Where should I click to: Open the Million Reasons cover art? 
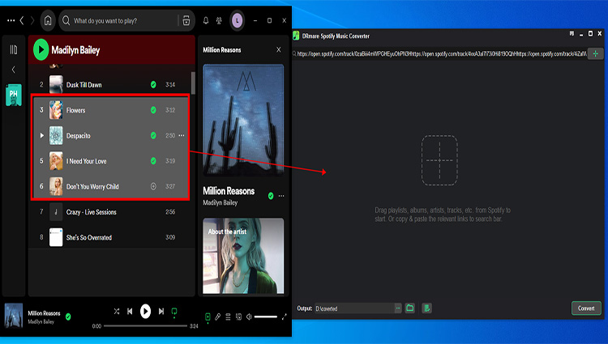243,121
